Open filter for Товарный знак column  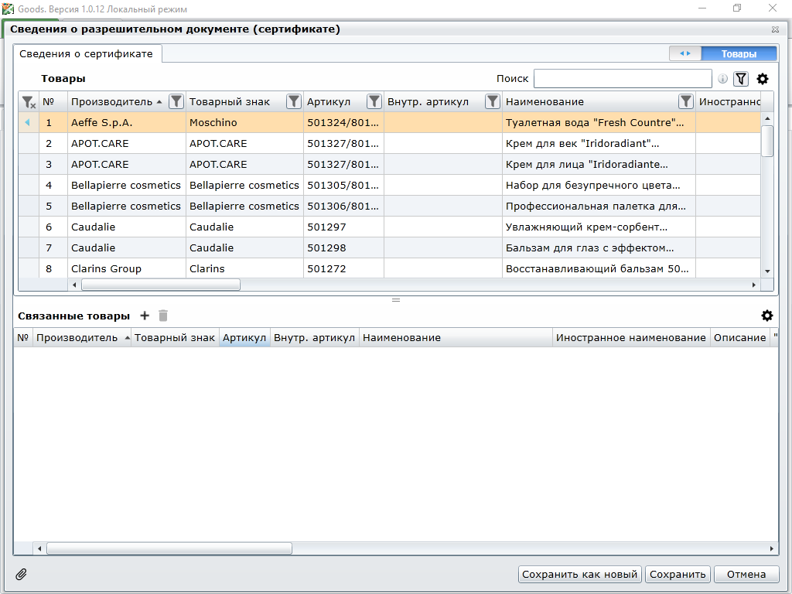(293, 101)
